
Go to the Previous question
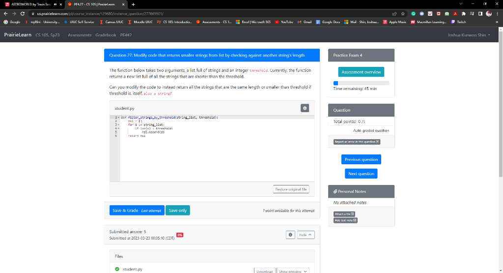tap(361, 159)
